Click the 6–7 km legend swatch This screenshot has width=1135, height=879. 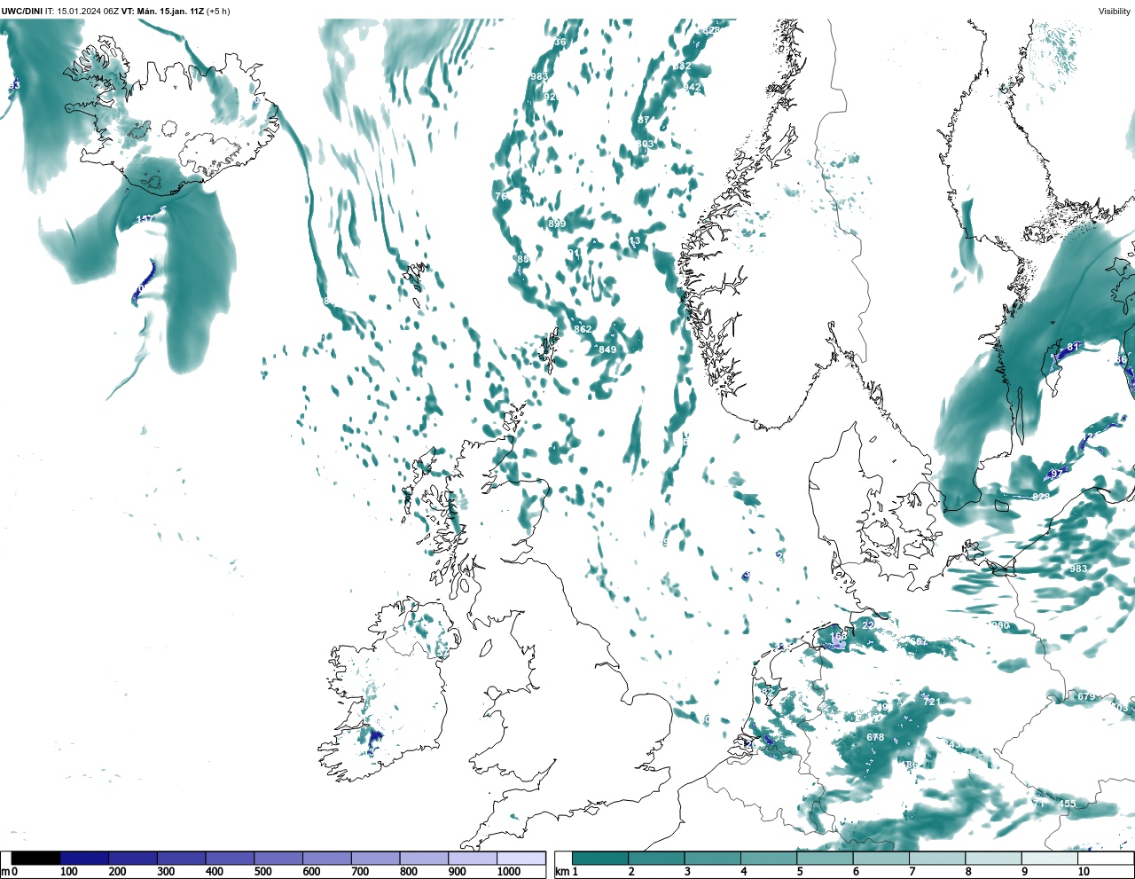pyautogui.click(x=881, y=859)
